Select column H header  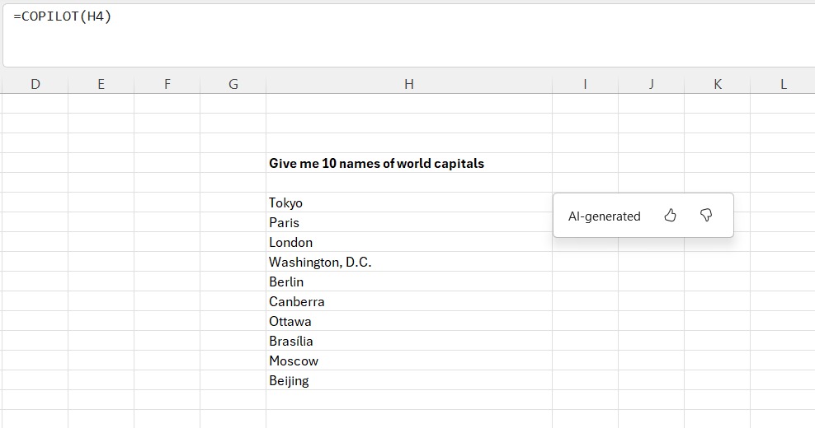point(409,84)
